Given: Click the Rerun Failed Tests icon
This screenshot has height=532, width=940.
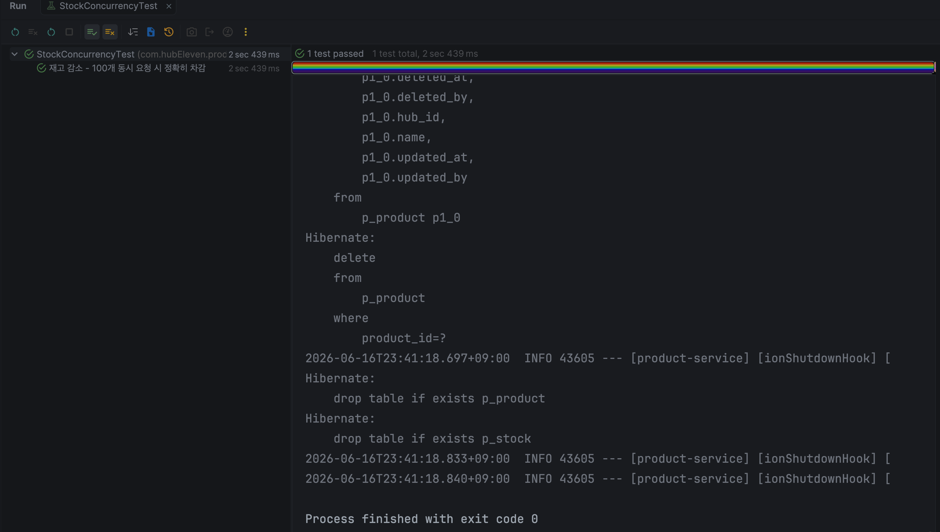Looking at the screenshot, I should (33, 32).
